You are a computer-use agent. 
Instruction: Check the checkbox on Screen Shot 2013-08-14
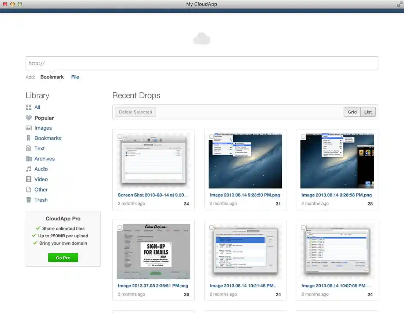[x=120, y=137]
